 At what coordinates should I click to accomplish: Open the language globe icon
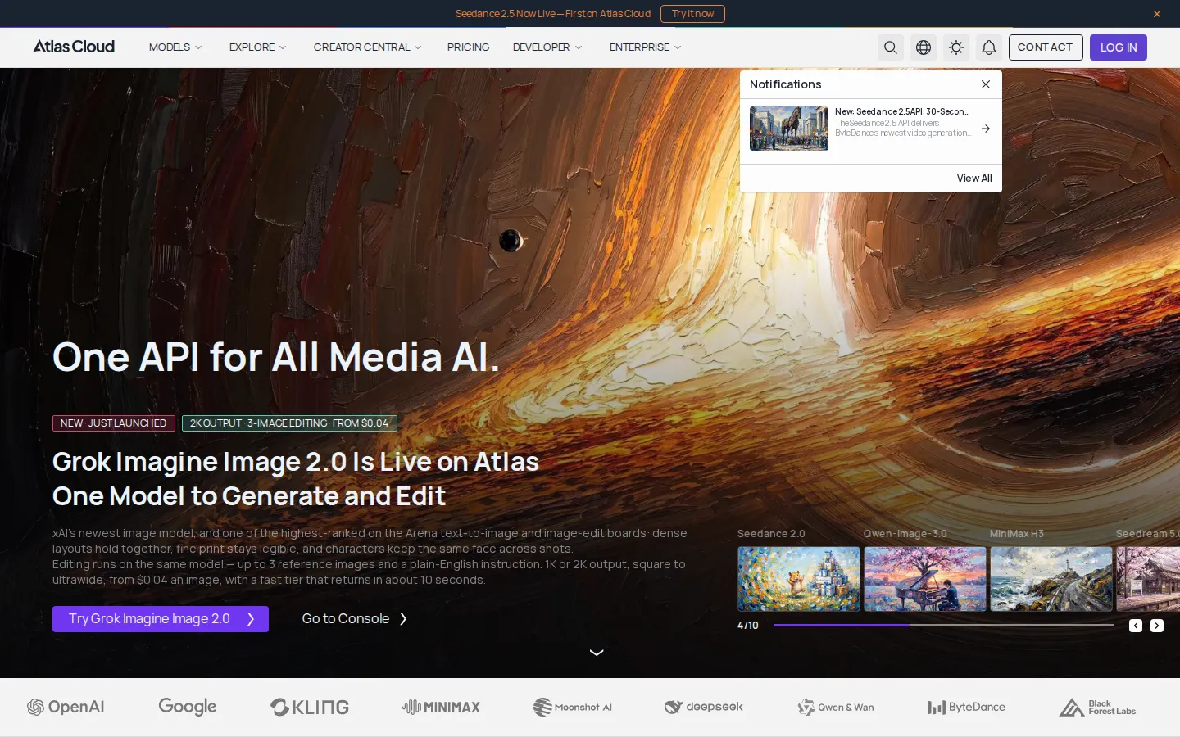click(924, 47)
